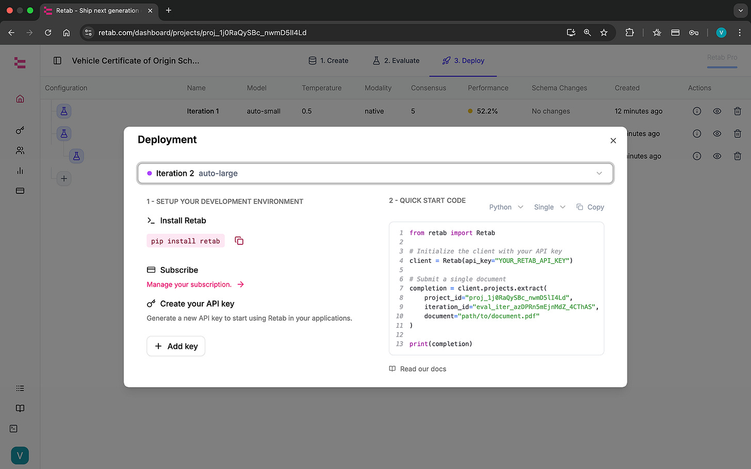This screenshot has height=469, width=751.
Task: Close the Deployment dialog
Action: pos(613,141)
